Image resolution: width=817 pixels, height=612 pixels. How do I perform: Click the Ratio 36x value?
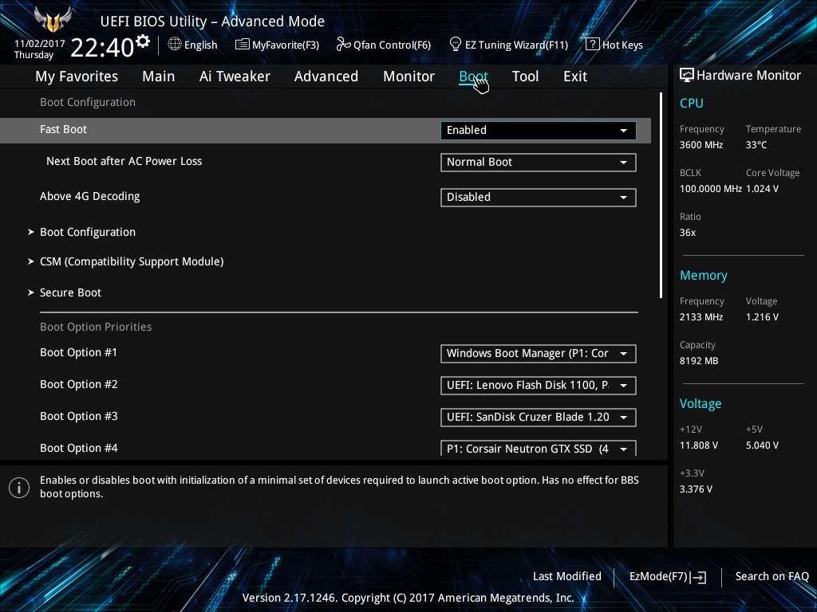pyautogui.click(x=688, y=233)
